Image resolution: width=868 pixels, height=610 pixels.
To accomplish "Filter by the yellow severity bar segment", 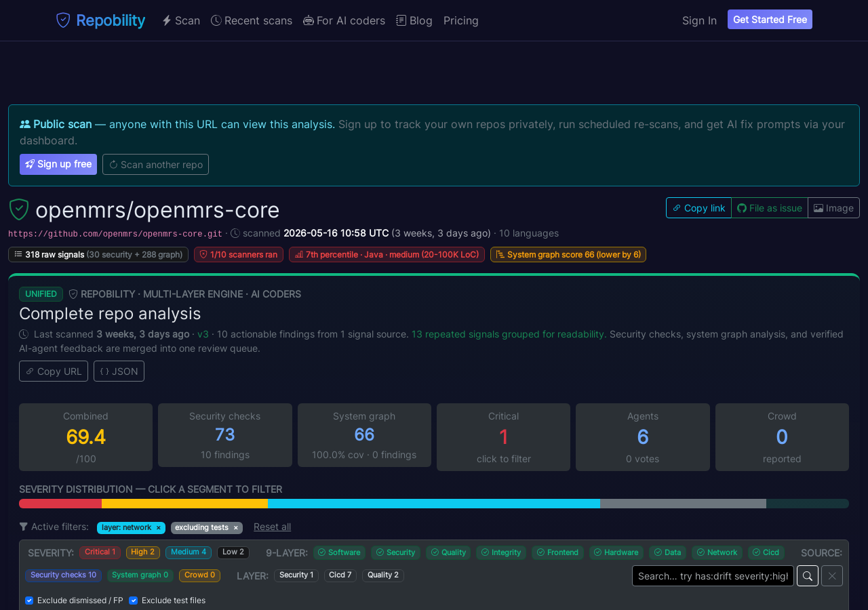I will point(185,504).
